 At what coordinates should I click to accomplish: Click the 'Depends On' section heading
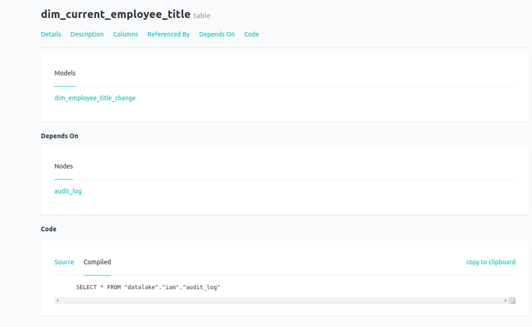pyautogui.click(x=59, y=136)
